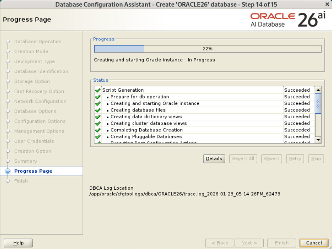Click Succeeded status of Creating Pluggable Databases
The height and width of the screenshot is (249, 332).
click(297, 136)
